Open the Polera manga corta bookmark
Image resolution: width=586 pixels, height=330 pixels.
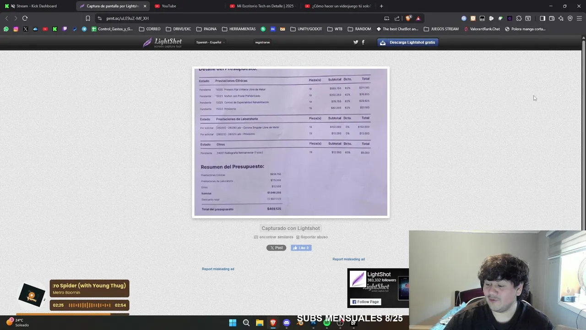[525, 29]
